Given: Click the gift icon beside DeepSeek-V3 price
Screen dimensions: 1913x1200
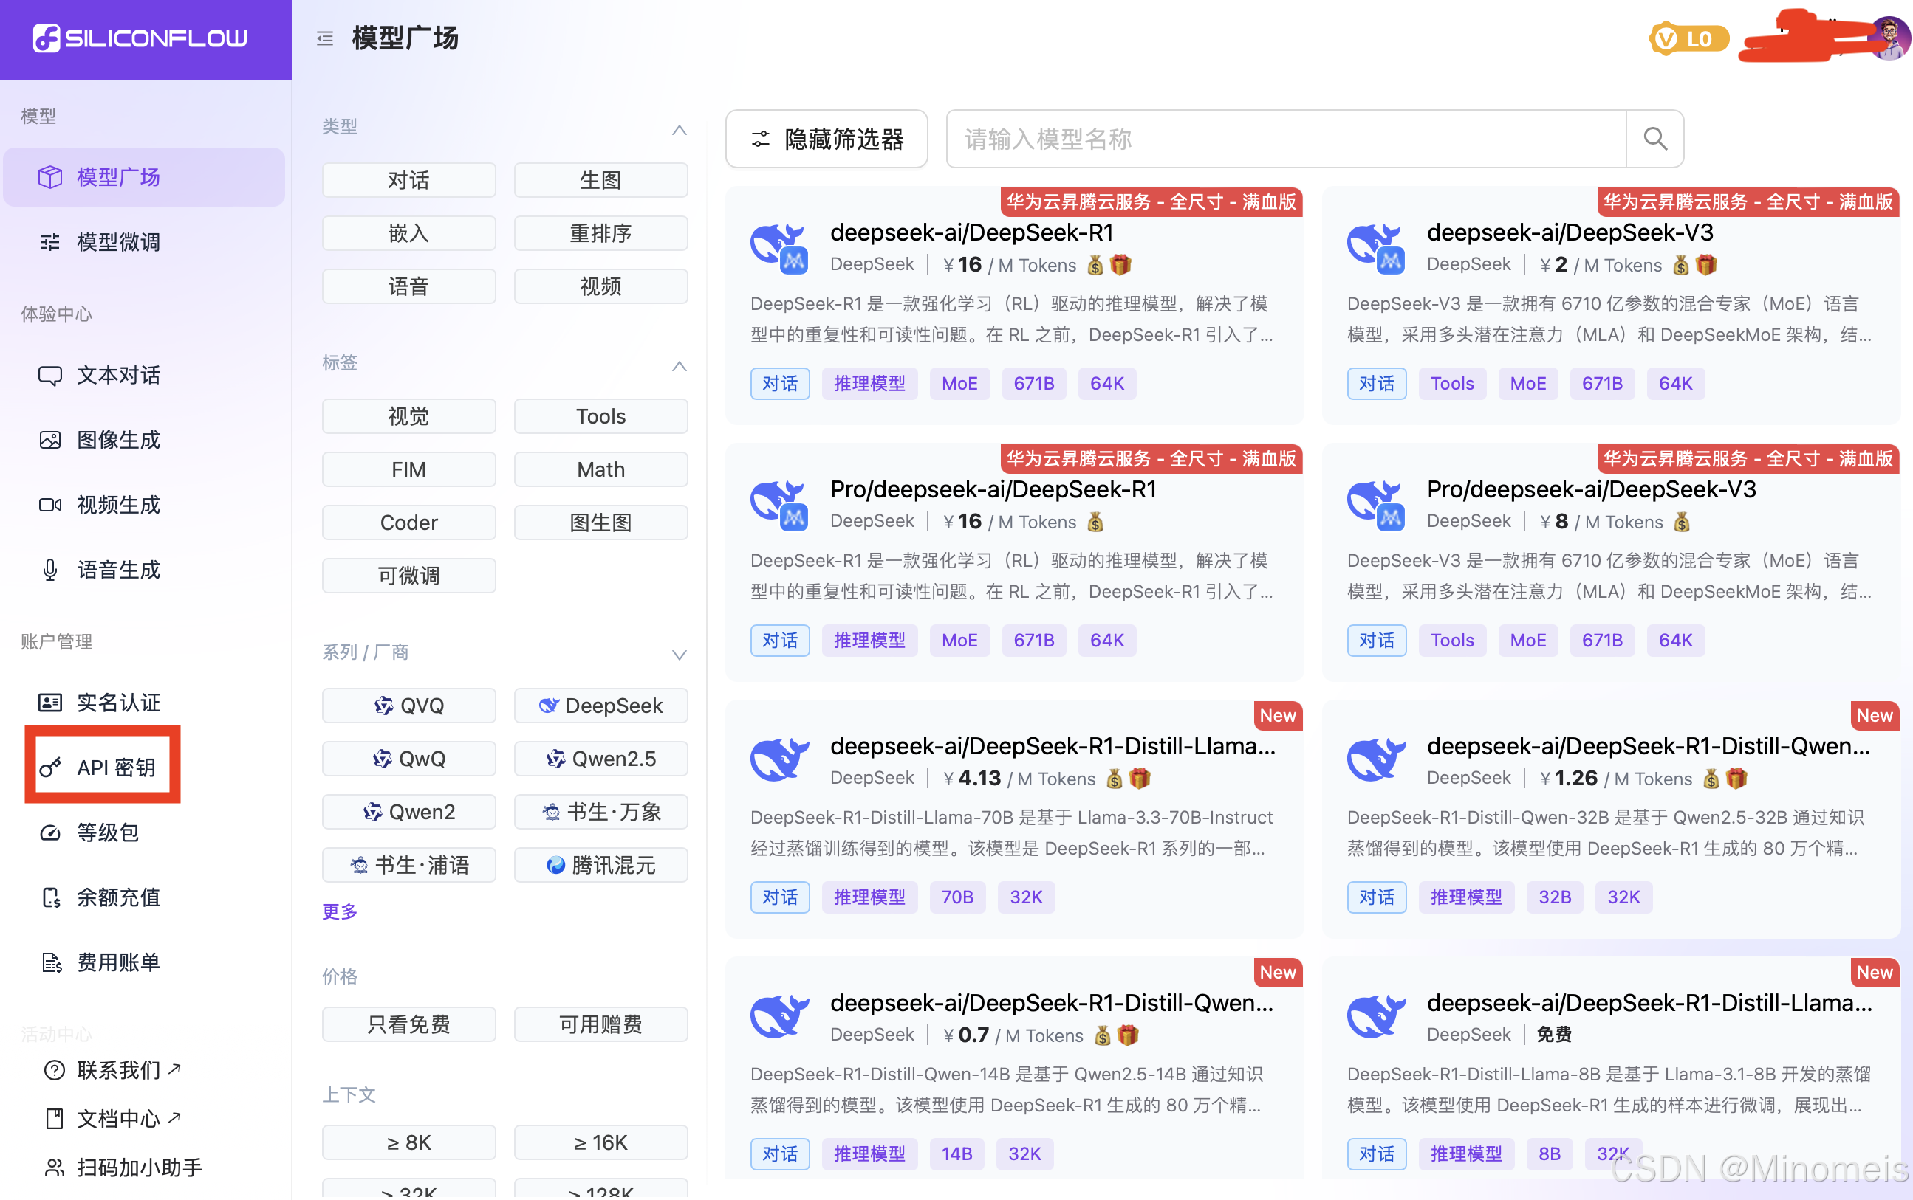Looking at the screenshot, I should pyautogui.click(x=1706, y=265).
